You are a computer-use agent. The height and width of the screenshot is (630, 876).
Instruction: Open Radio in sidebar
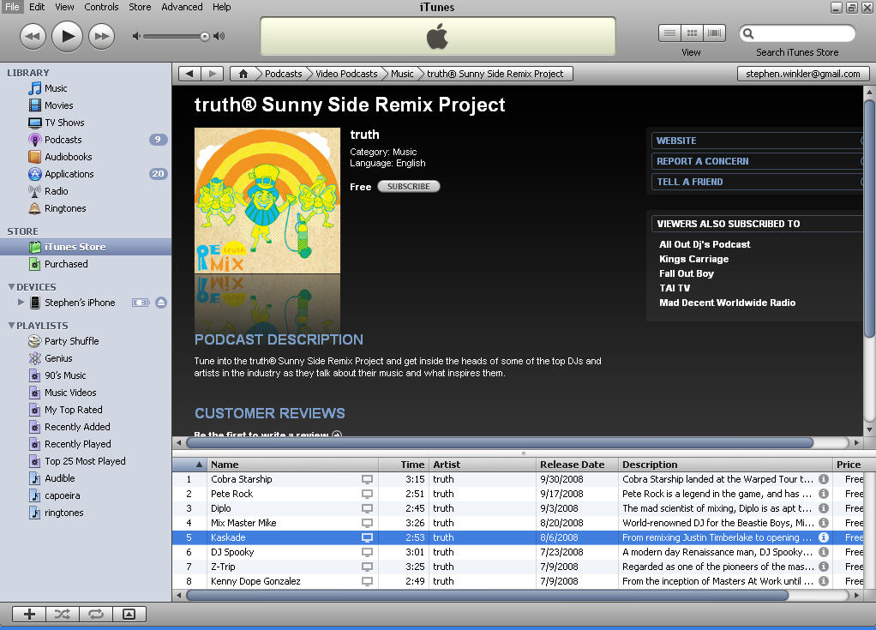[x=57, y=191]
